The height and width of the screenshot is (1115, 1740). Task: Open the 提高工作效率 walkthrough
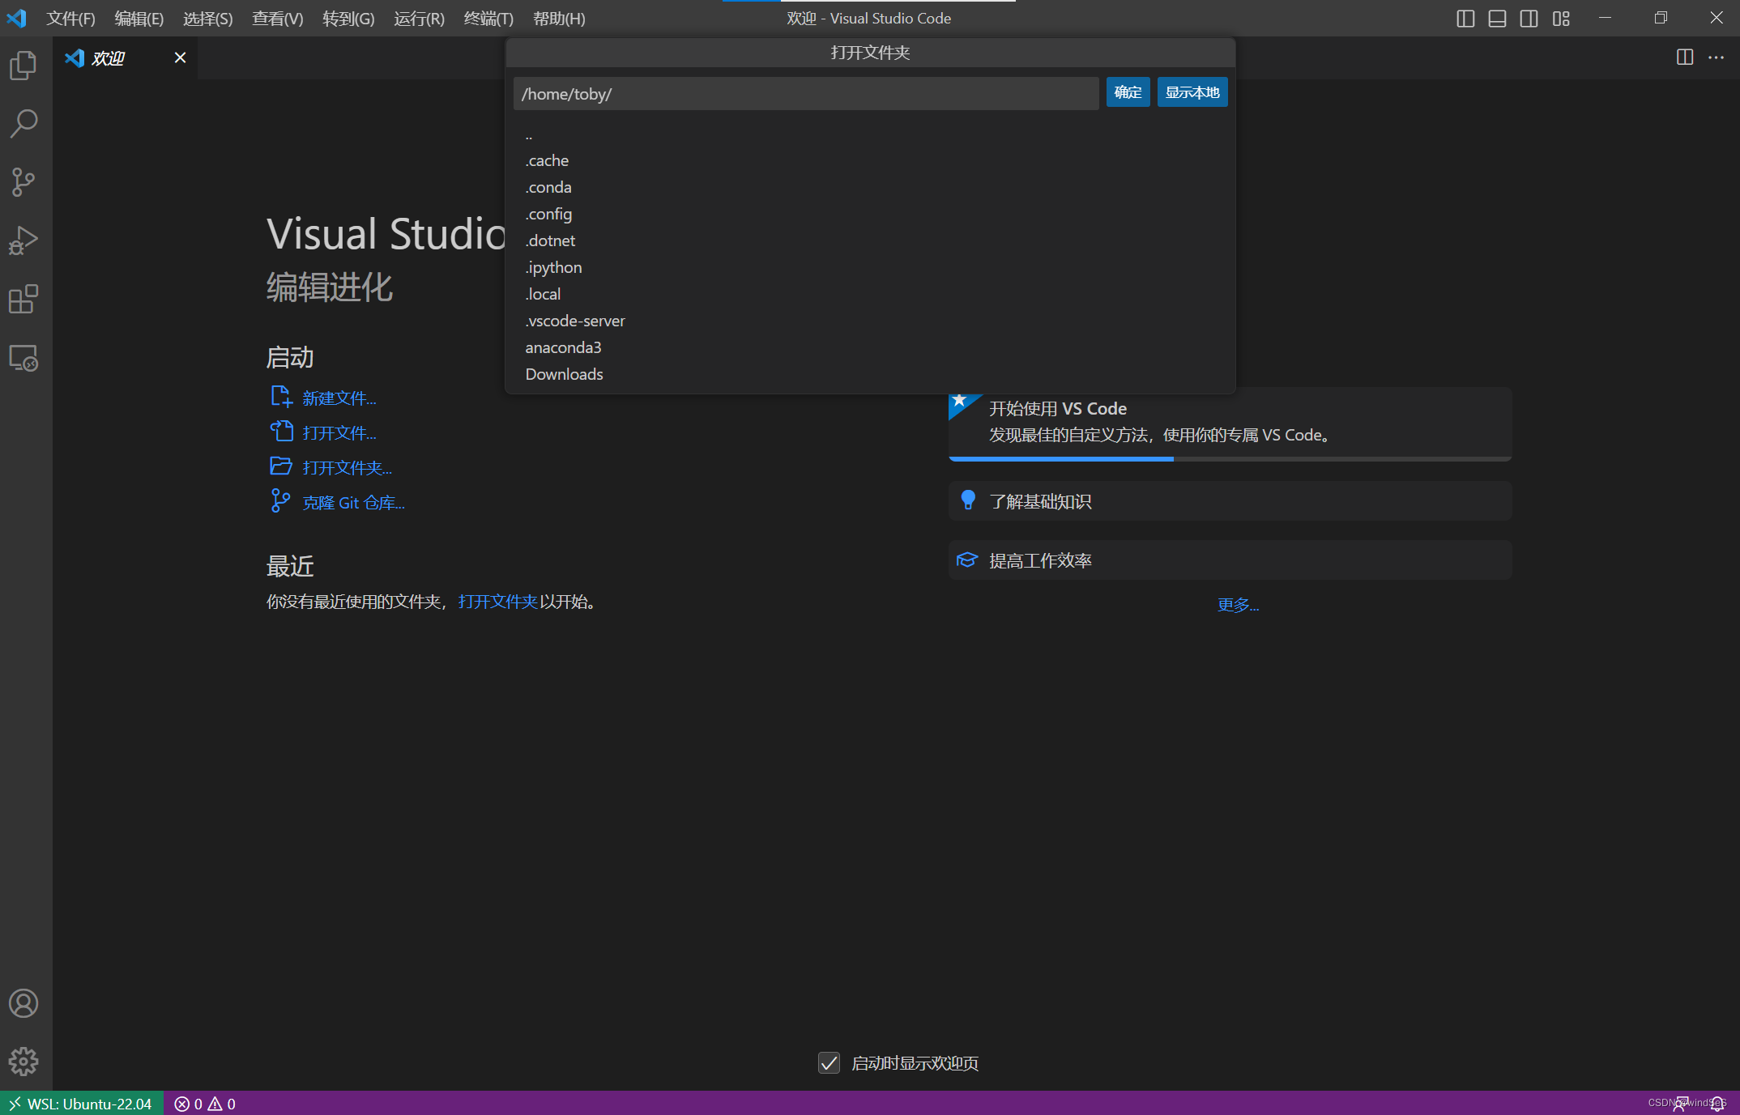1230,560
